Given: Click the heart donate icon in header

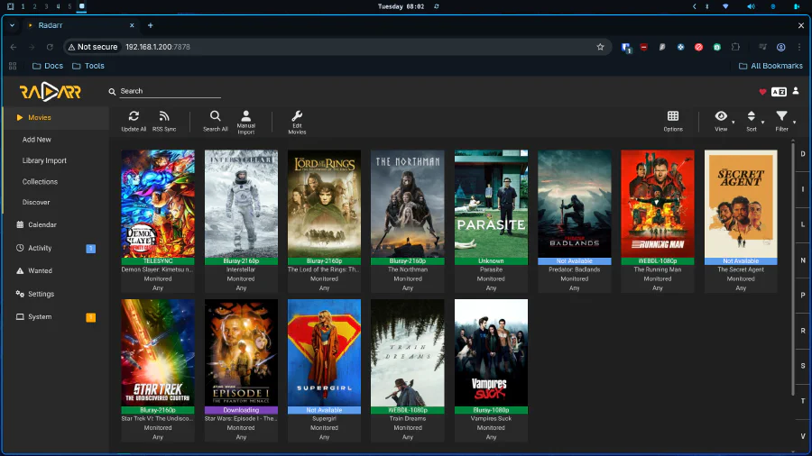Looking at the screenshot, I should pos(762,91).
